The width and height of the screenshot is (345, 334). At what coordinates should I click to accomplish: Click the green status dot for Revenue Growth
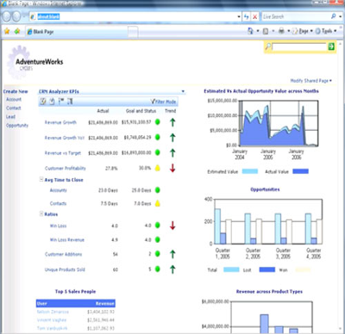(158, 122)
